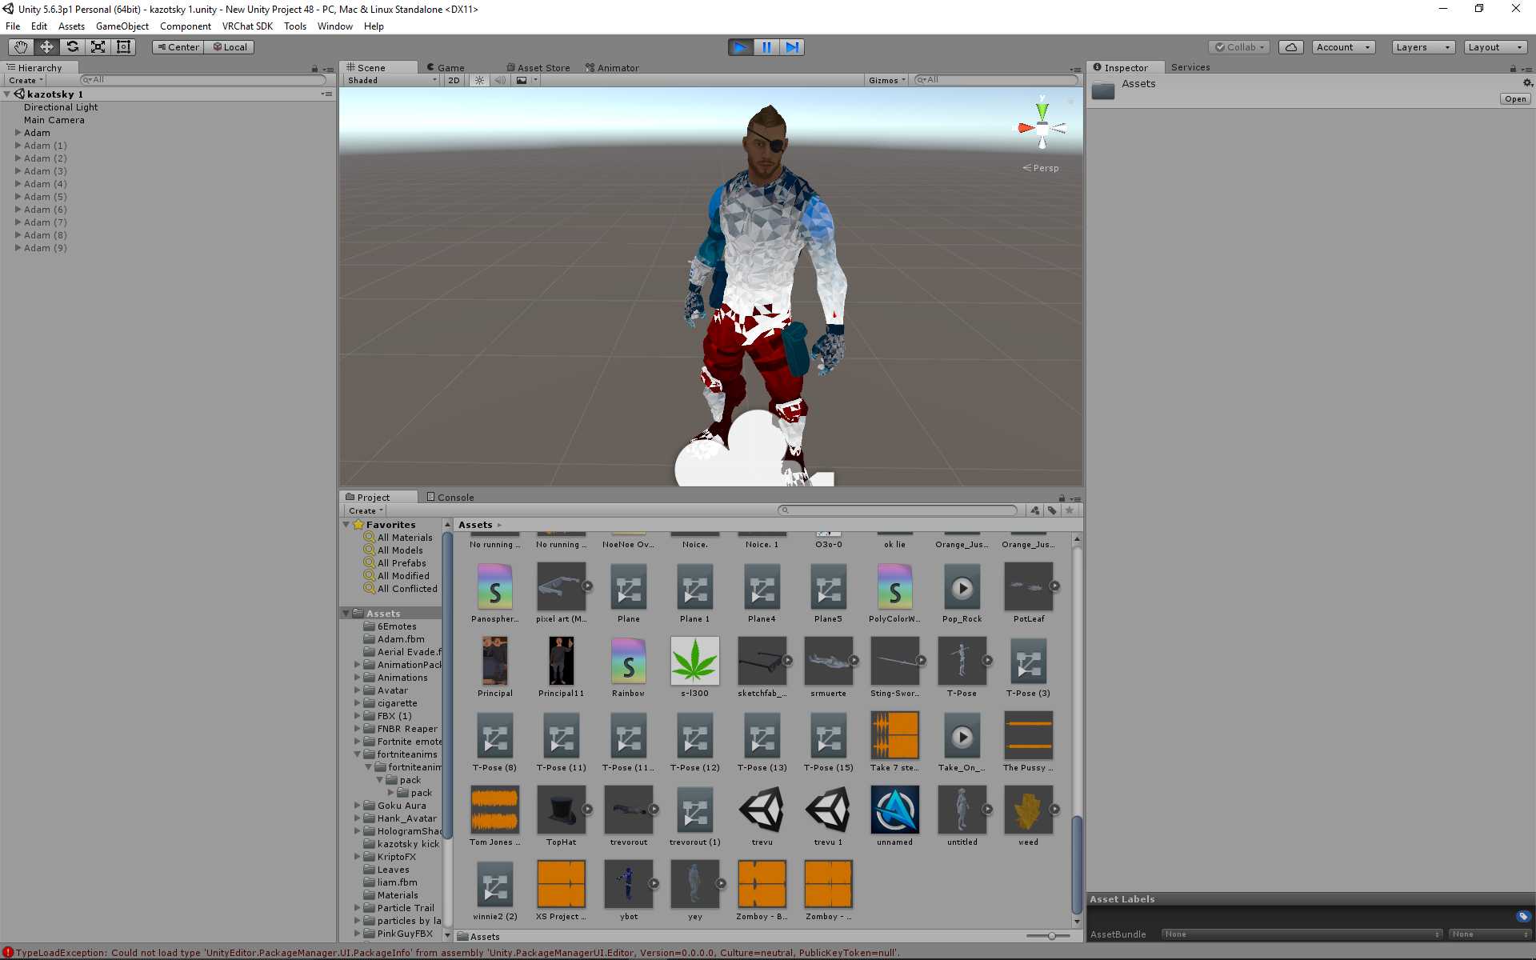This screenshot has height=960, width=1536.
Task: Click the Step frame button
Action: [791, 47]
